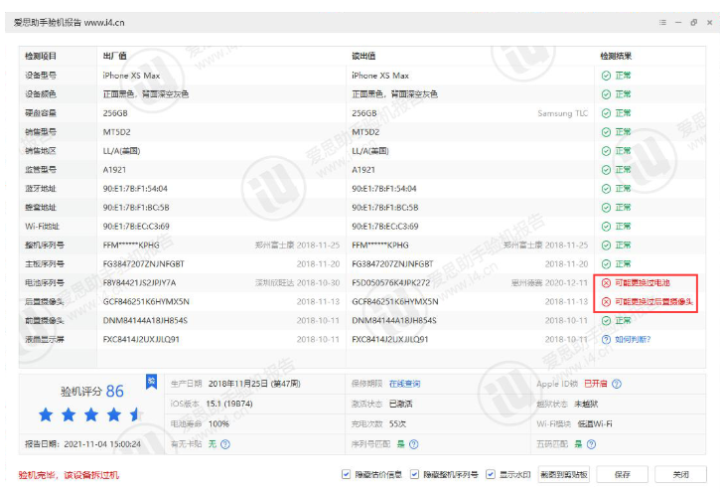Click the blue bookmark badge beside 验机评分
Screen dimensions: 721x492
click(x=151, y=381)
